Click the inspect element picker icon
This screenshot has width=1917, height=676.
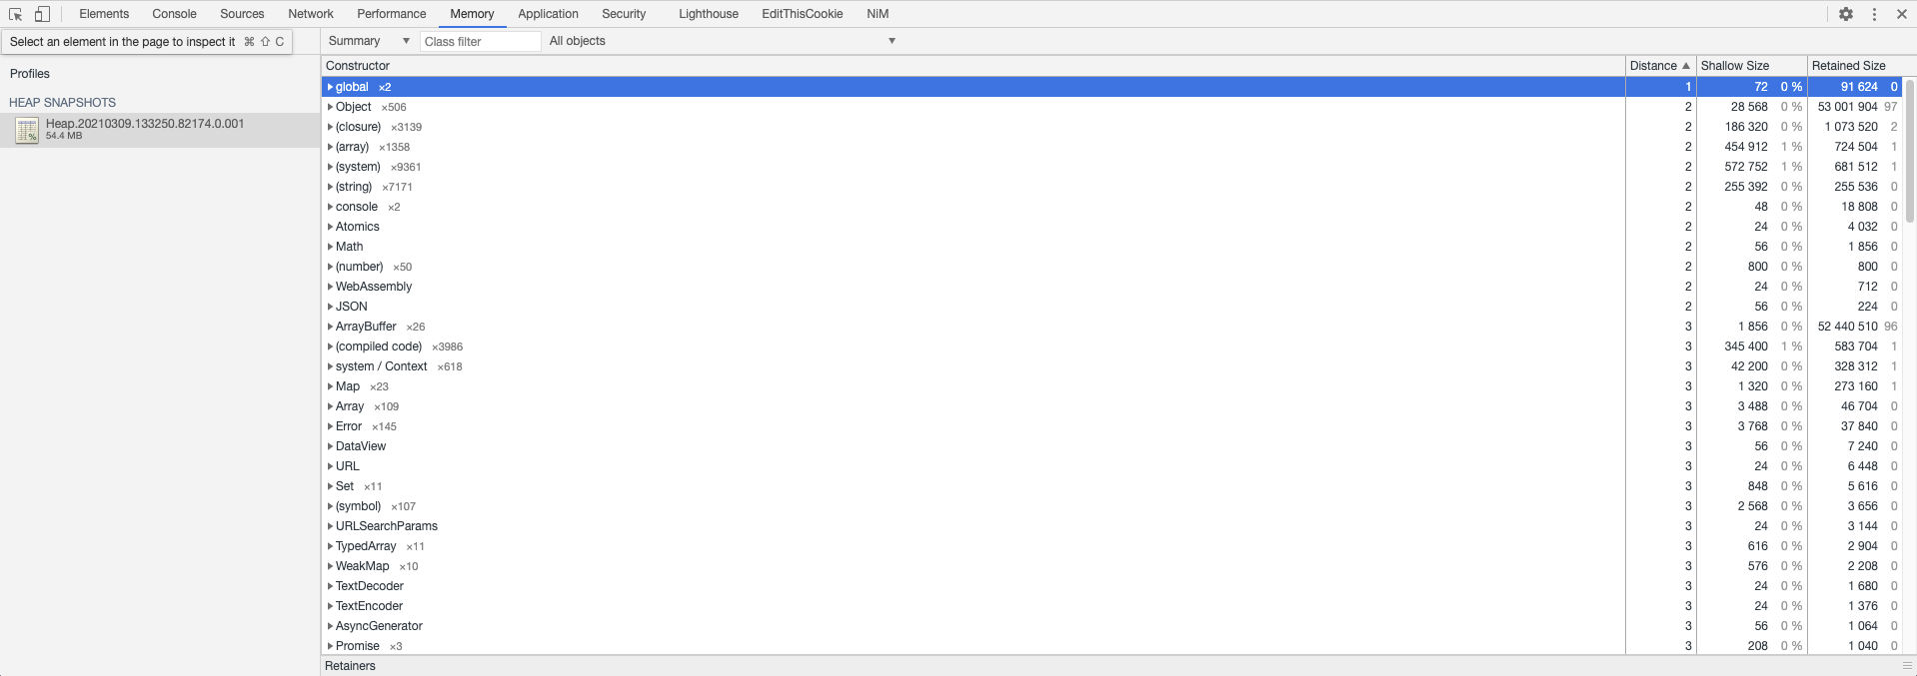tap(15, 14)
